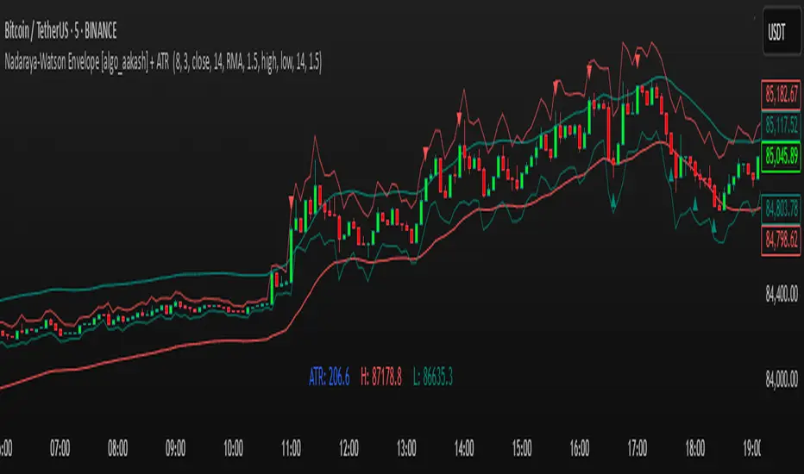Screen dimensions: 804x474
Task: Click the 10:00 time axis label
Action: (233, 448)
